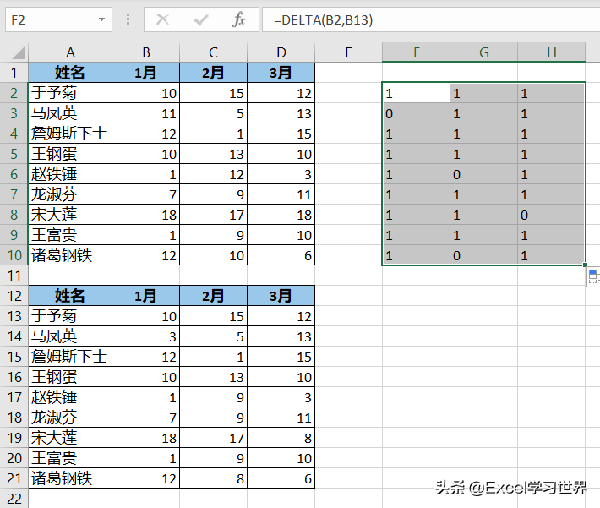Image resolution: width=600 pixels, height=508 pixels.
Task: Click empty cell E5
Action: click(x=349, y=154)
